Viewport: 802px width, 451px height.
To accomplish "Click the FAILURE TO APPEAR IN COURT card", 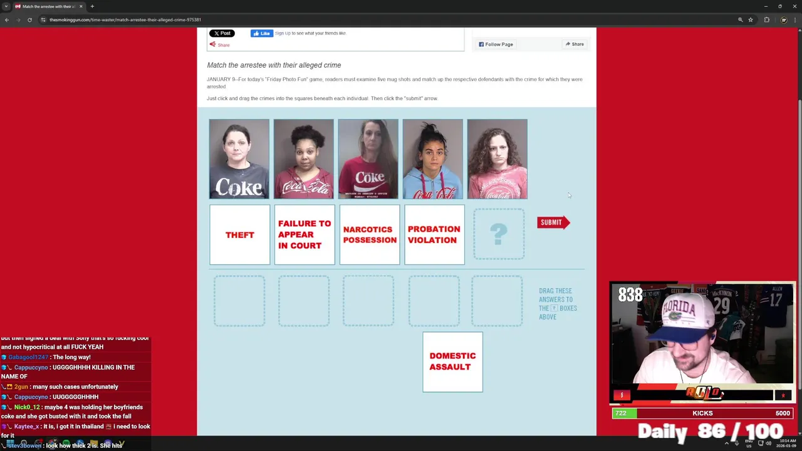I will 305,235.
